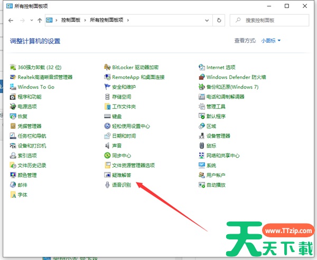This screenshot has width=317, height=260.
Task: Expand the 小图标 view mode dropdown
Action: coord(271,41)
